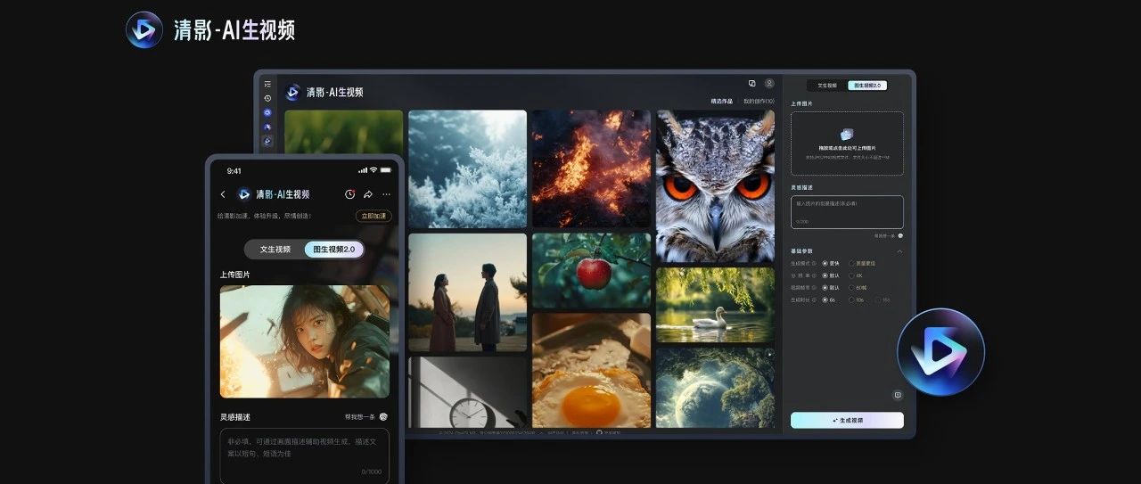Select 质量更佳 generation mode radio button

pos(851,263)
